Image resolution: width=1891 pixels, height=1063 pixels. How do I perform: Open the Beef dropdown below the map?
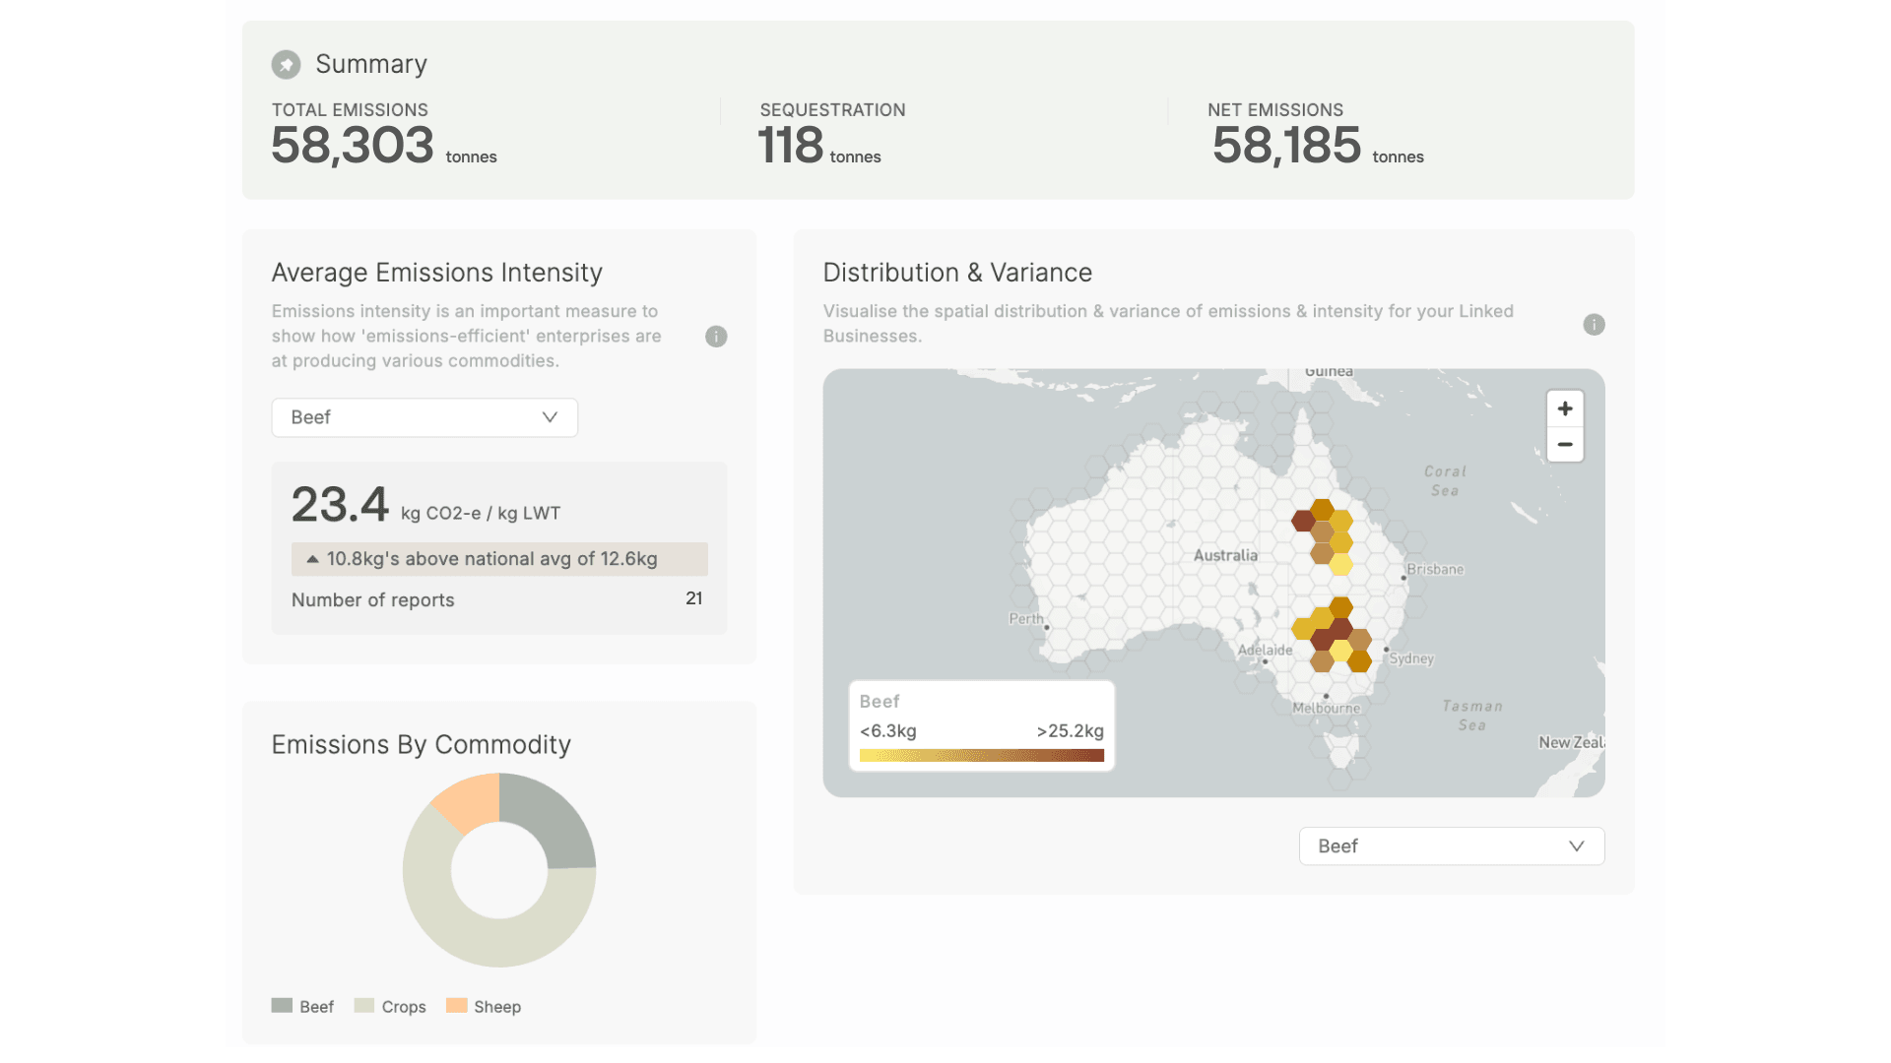tap(1451, 846)
